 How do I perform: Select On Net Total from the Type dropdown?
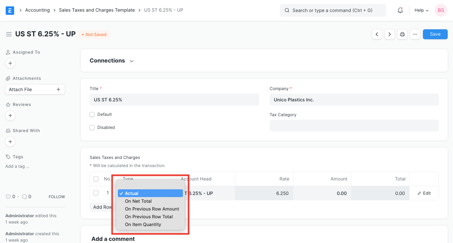[x=138, y=201]
